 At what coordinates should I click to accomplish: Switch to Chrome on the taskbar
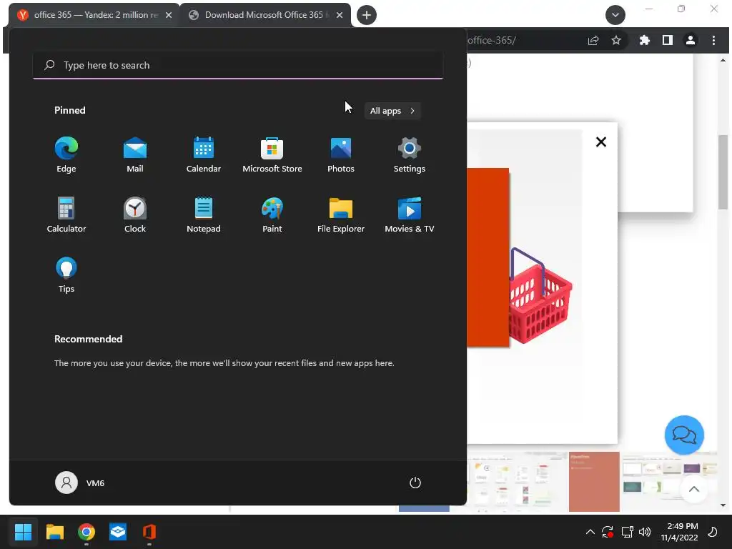point(86,532)
